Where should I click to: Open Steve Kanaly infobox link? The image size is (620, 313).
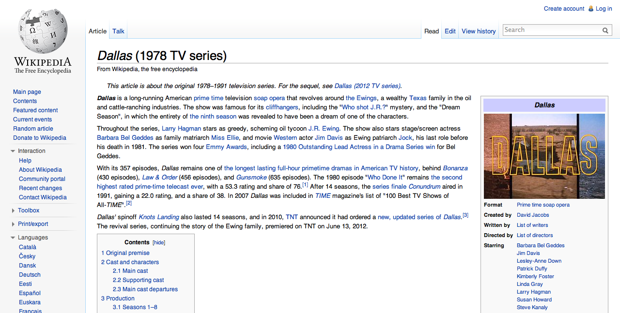532,308
